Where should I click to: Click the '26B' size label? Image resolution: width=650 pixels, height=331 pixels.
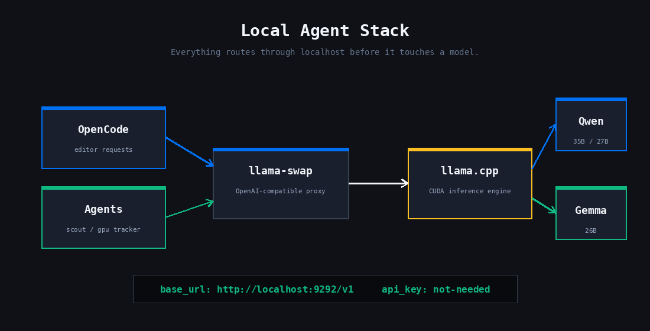point(591,231)
